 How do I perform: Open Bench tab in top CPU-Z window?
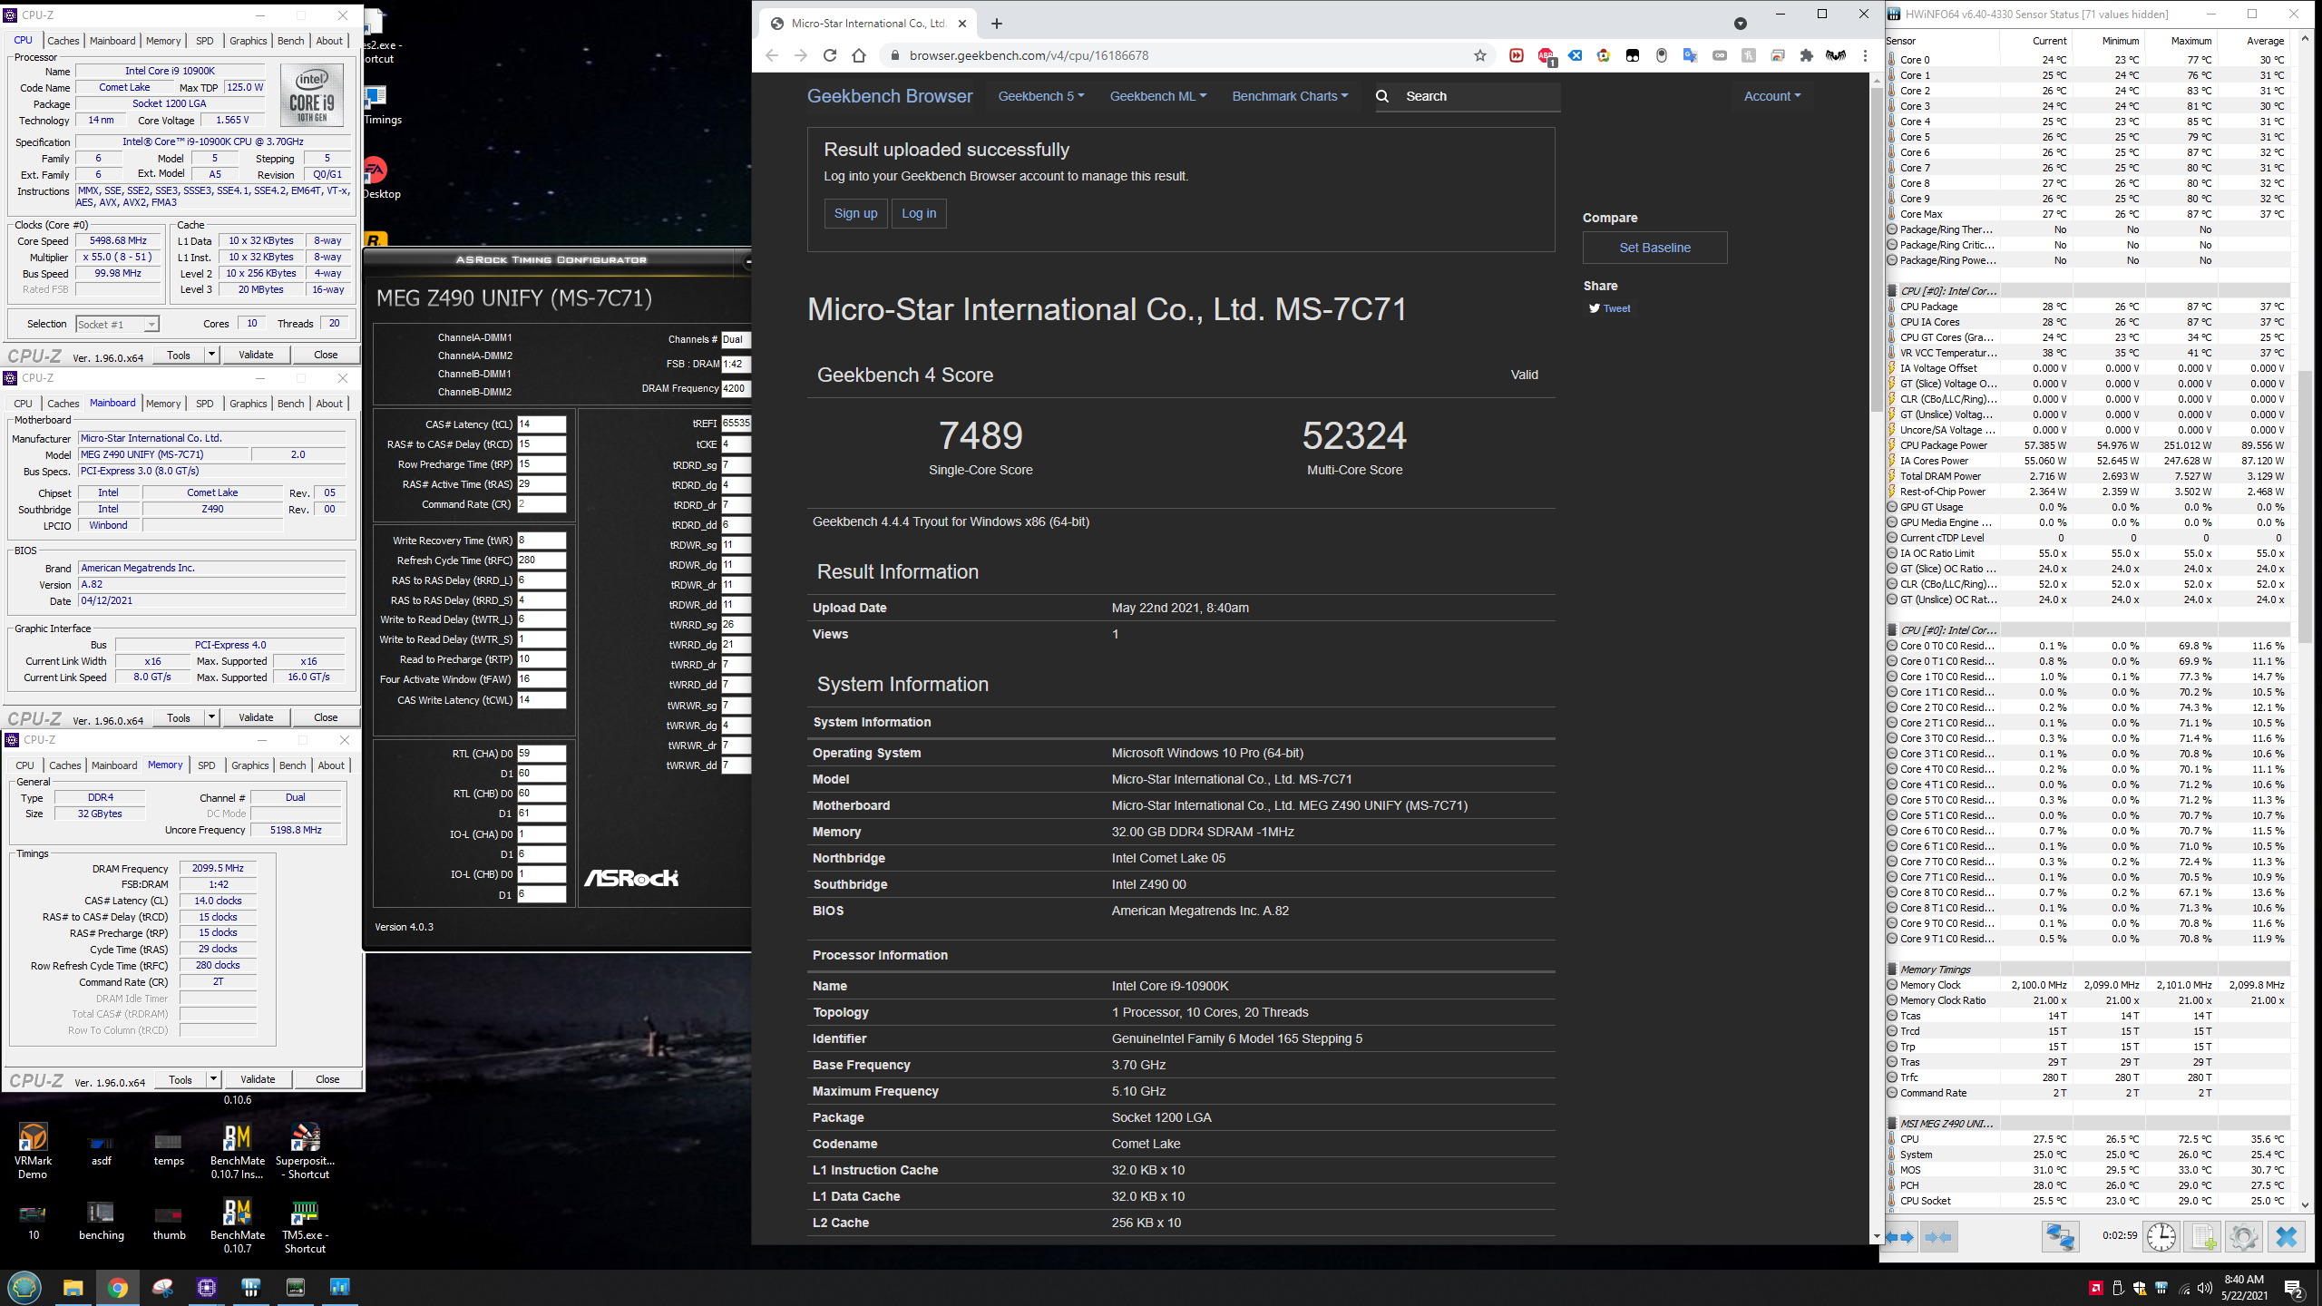tap(290, 41)
